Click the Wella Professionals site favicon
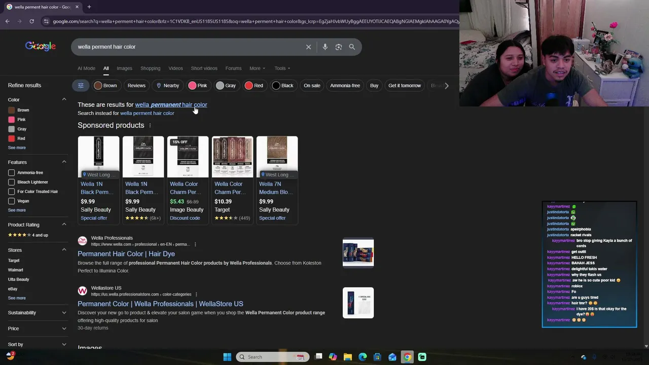 (82, 241)
